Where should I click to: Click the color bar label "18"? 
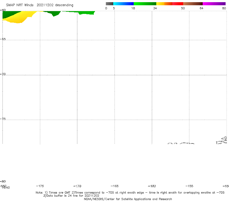pos(133,8)
